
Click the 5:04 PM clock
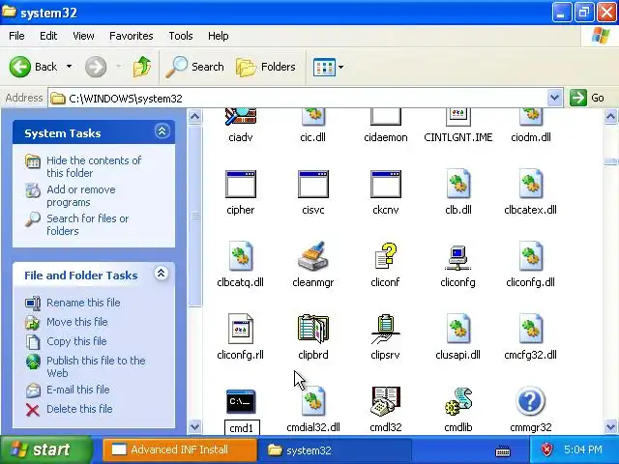point(582,449)
